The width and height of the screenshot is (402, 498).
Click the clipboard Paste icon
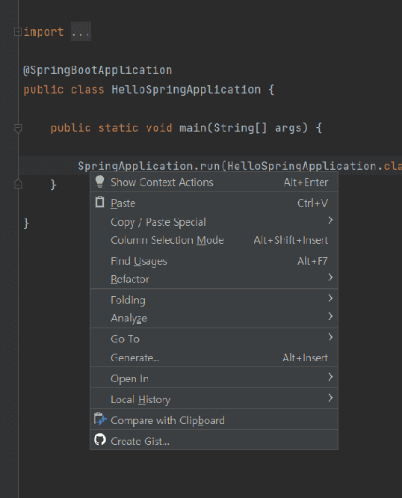pos(99,203)
